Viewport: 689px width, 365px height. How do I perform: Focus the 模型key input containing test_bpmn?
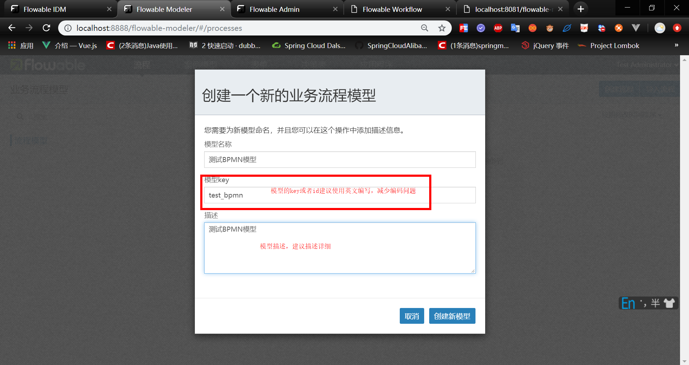coord(340,195)
